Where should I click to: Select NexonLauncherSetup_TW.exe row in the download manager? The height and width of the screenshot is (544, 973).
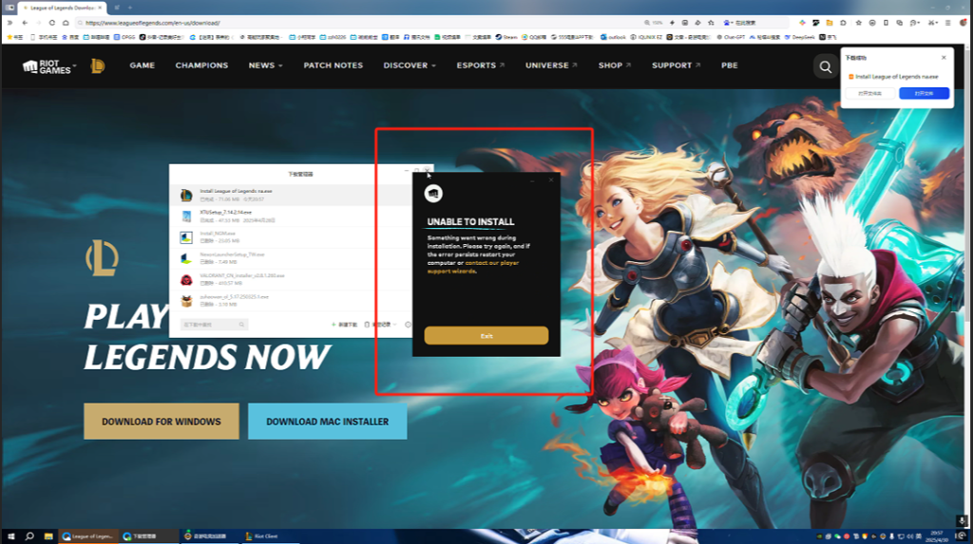292,258
